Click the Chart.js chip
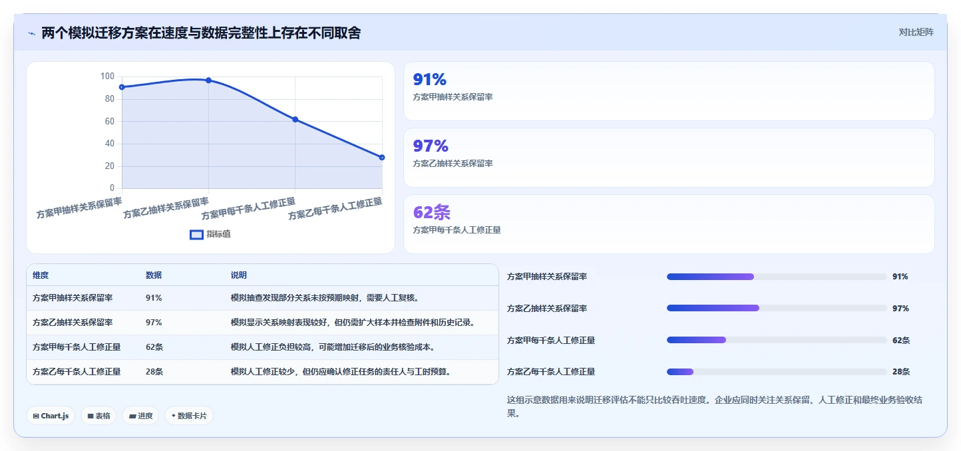 tap(51, 416)
